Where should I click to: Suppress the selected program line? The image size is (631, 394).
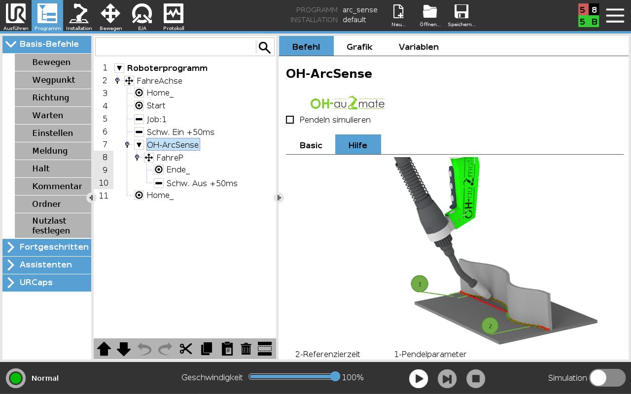[265, 349]
